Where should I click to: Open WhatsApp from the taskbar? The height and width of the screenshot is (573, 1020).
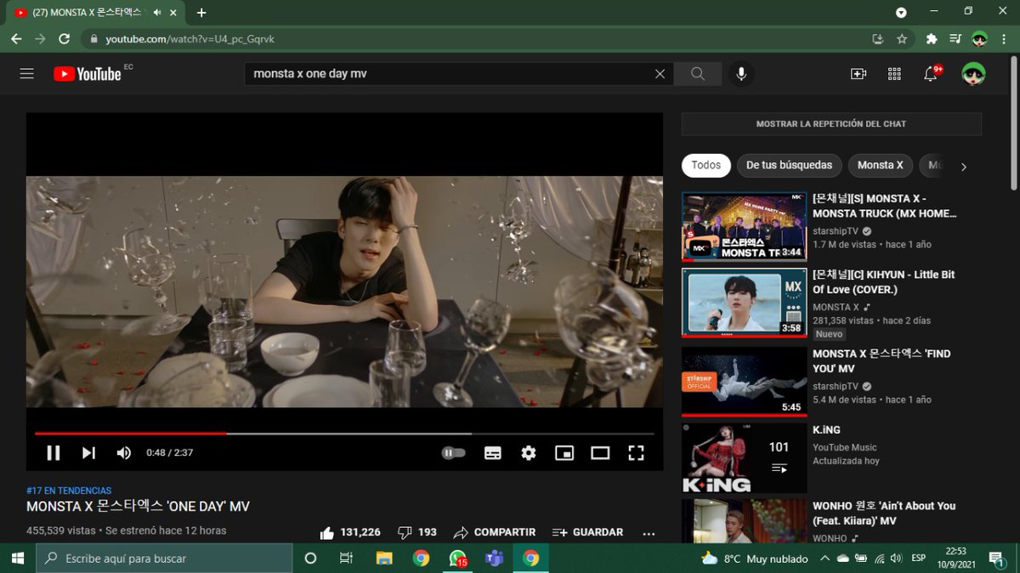pos(458,559)
